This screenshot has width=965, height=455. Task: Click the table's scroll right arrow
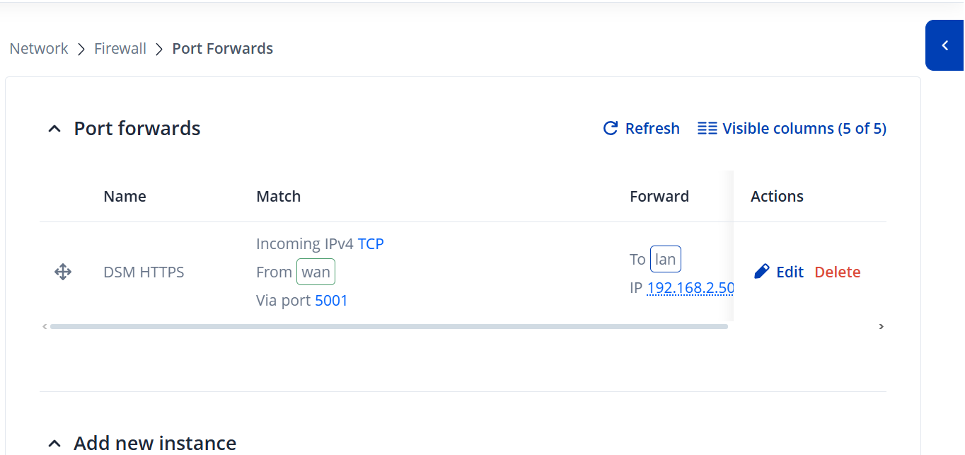coord(881,327)
